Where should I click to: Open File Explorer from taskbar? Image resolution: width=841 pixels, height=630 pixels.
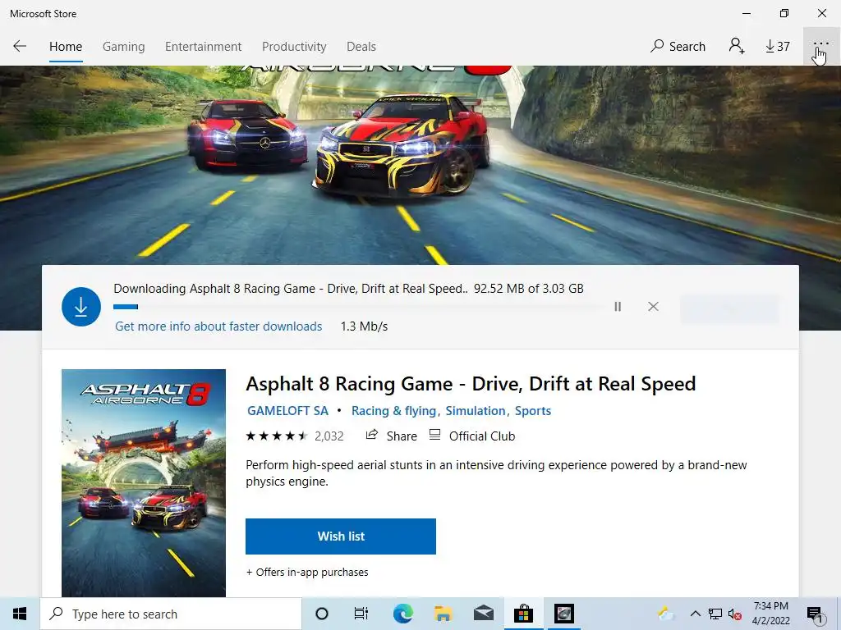click(443, 614)
